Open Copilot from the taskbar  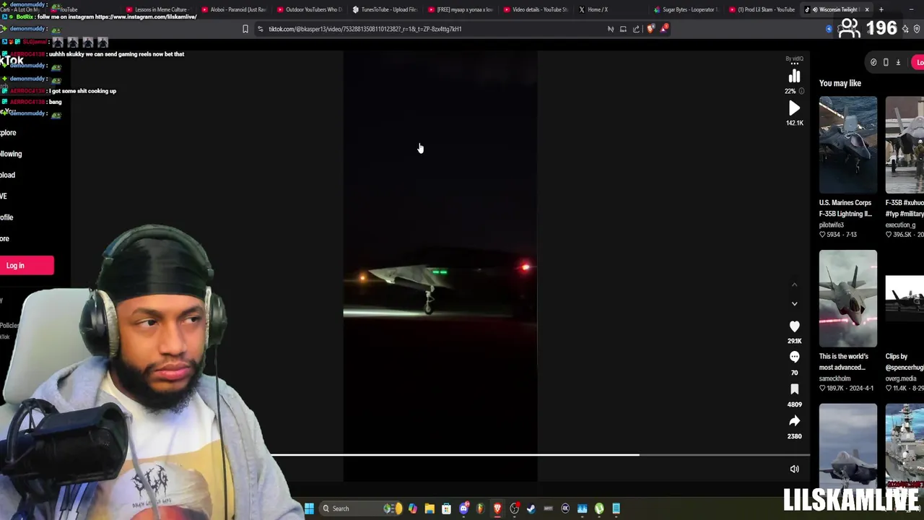coord(412,508)
